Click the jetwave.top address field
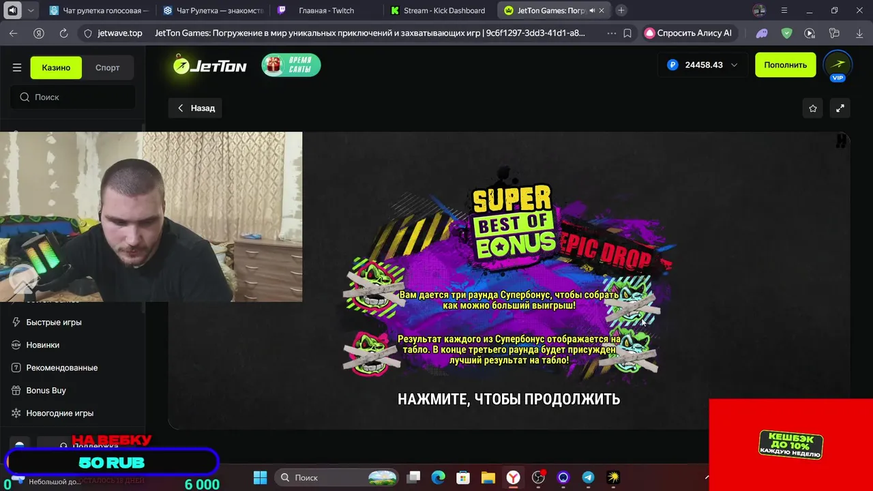Image resolution: width=873 pixels, height=491 pixels. 120,33
